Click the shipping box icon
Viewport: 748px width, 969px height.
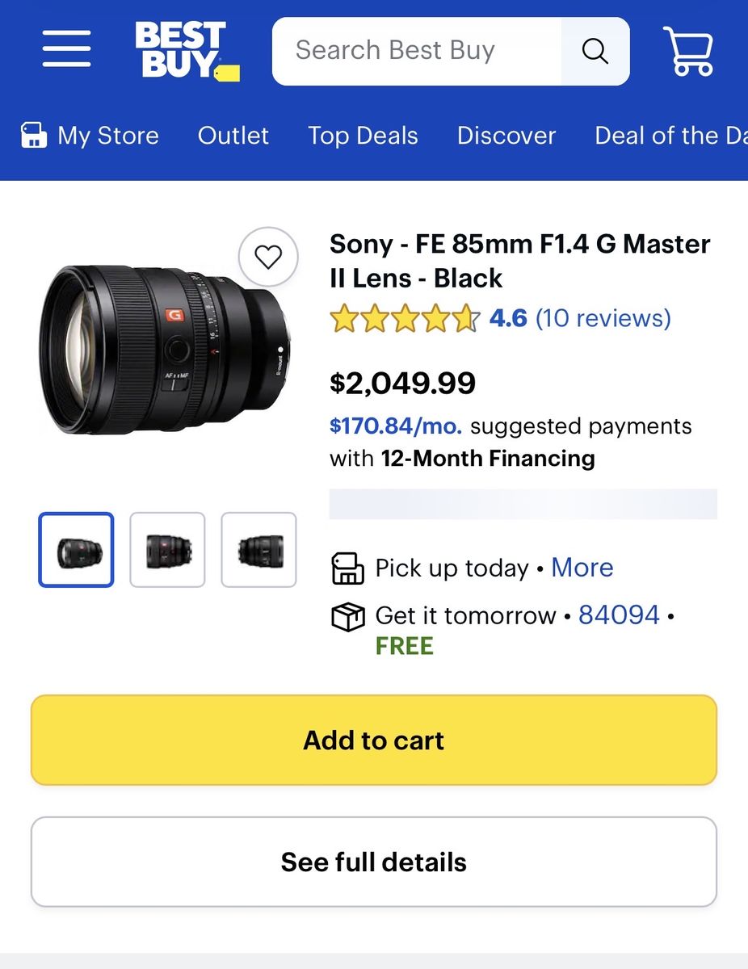click(348, 617)
